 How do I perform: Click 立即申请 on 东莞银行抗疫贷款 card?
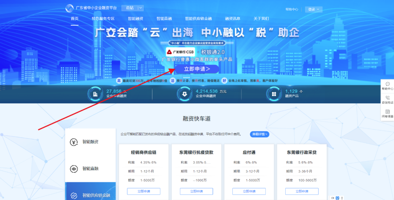197,191
